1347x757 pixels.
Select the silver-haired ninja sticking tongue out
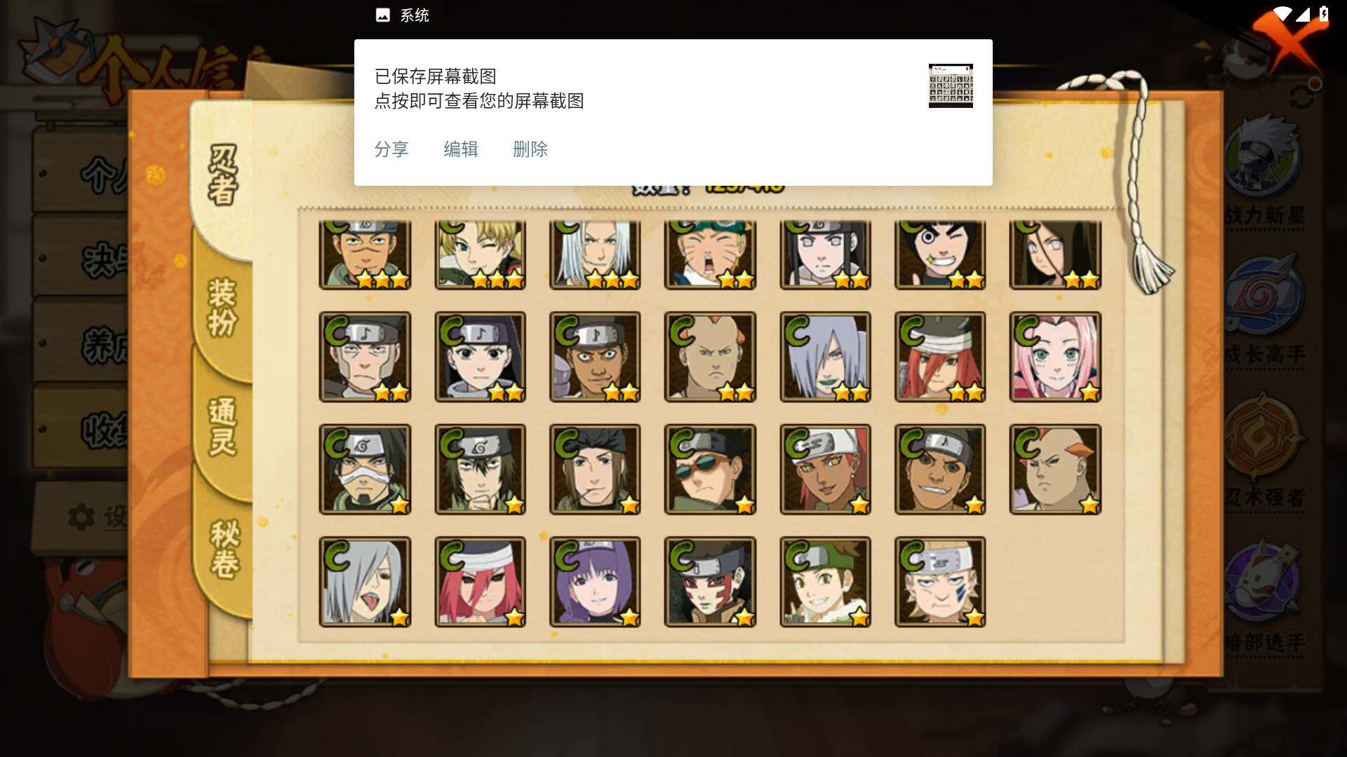[x=365, y=582]
